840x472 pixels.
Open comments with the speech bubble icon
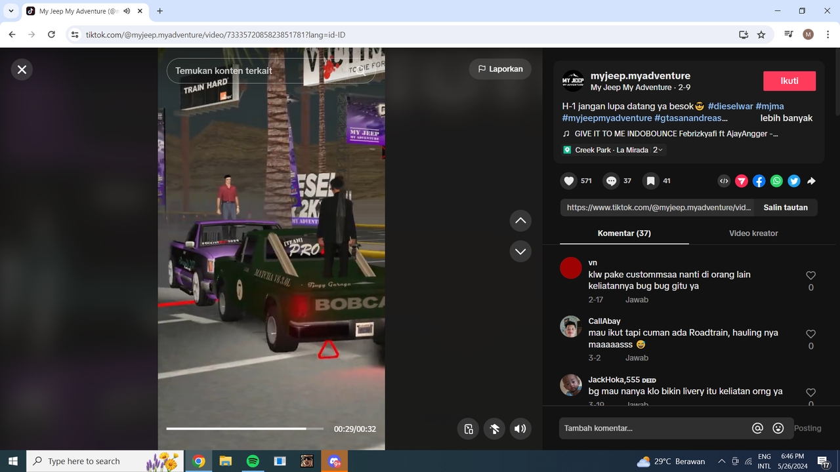[611, 181]
